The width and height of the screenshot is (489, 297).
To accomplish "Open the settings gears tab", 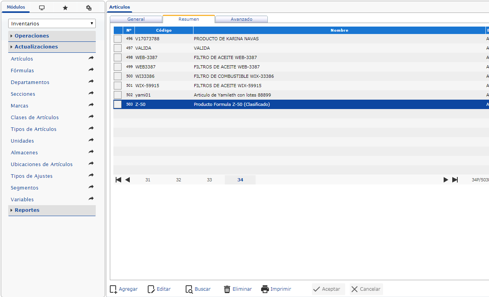I will click(89, 7).
